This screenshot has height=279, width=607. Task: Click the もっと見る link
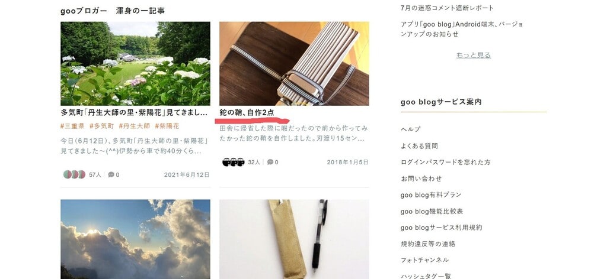pos(474,55)
